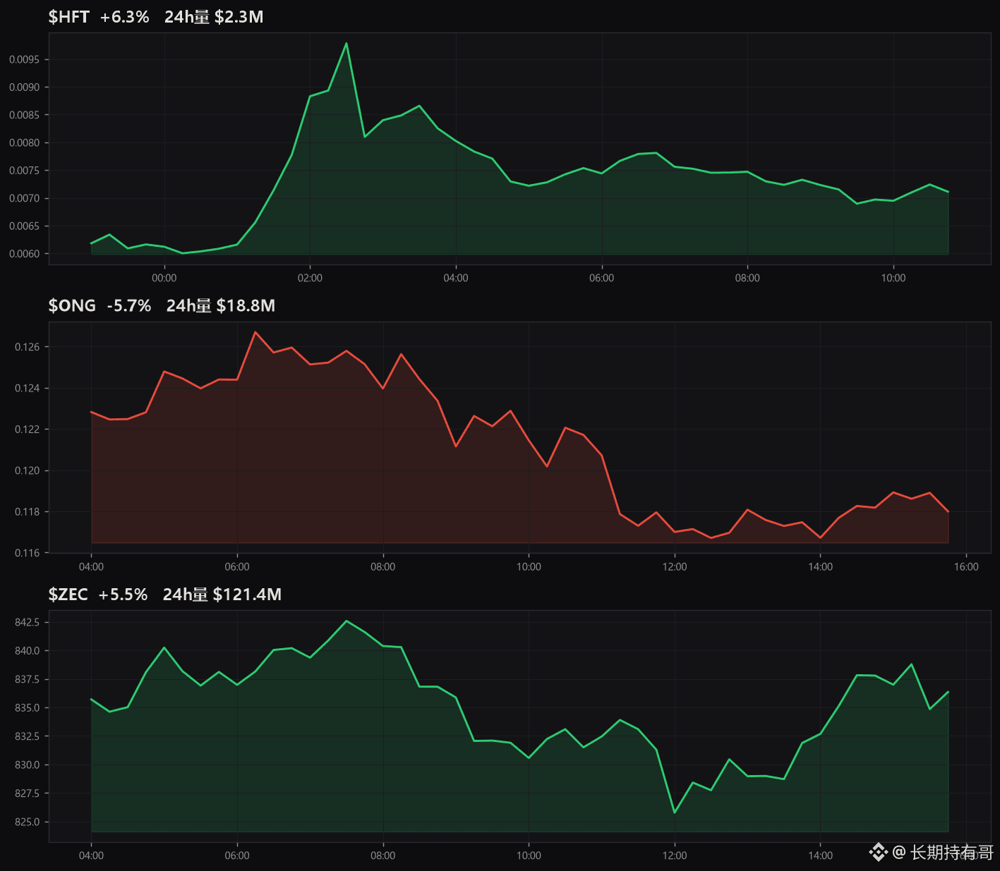Screen dimensions: 1000x871
Task: Click the 16:00 time label on ONG chart
Action: (x=966, y=567)
